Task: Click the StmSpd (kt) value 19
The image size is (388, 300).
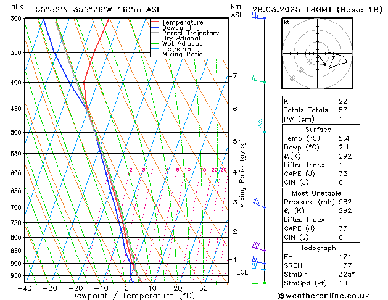Action: coord(343,283)
